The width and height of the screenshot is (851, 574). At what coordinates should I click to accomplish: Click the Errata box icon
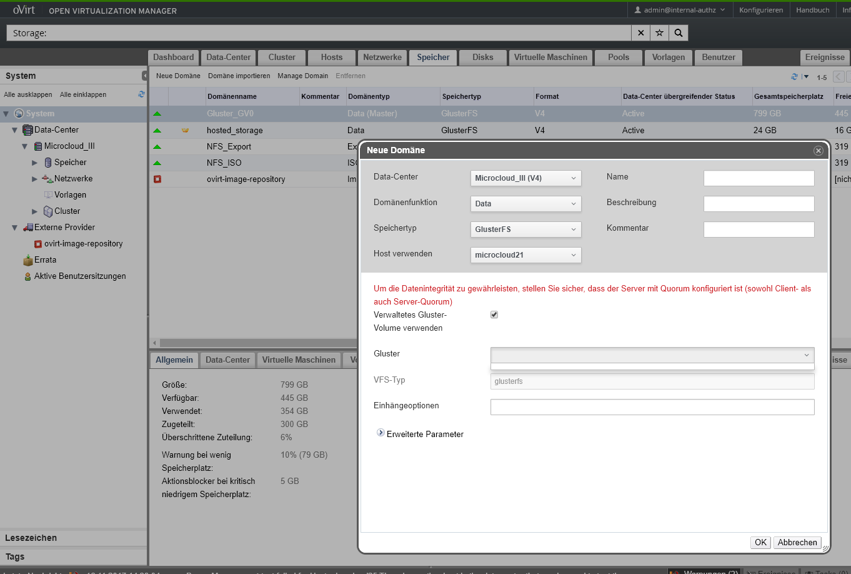coord(27,260)
